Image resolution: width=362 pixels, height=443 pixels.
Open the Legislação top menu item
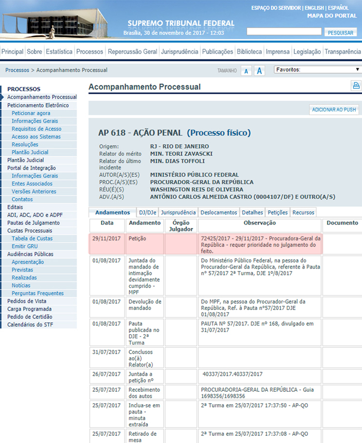click(x=307, y=52)
